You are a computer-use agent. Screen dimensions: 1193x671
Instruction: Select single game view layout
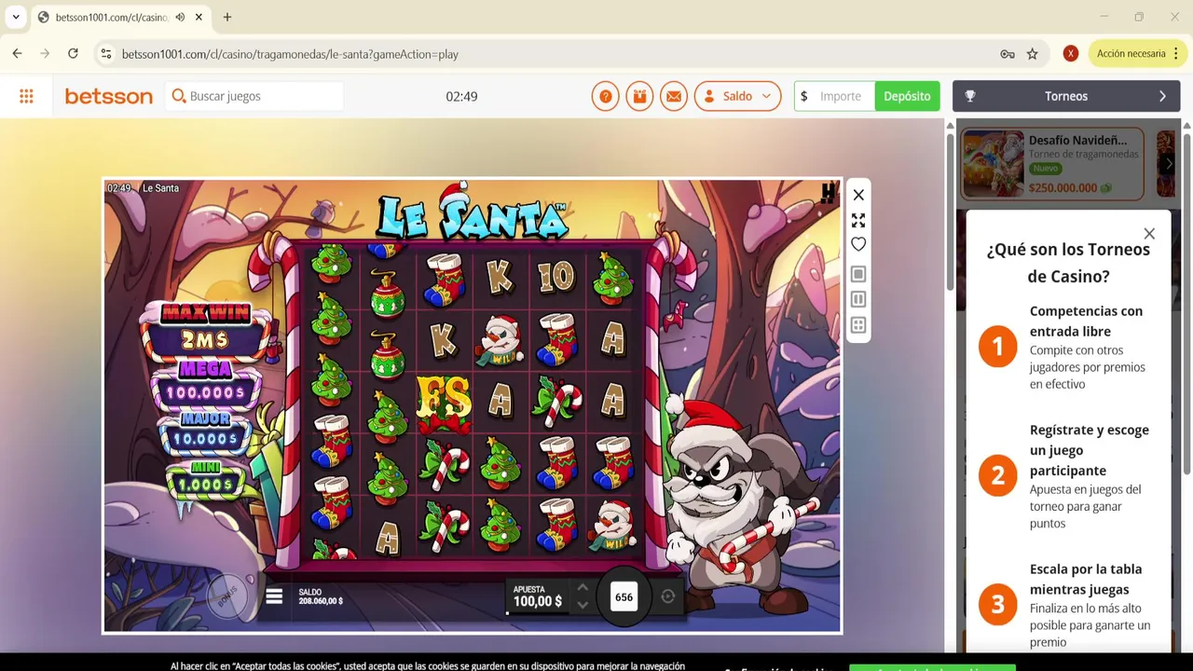pos(858,274)
